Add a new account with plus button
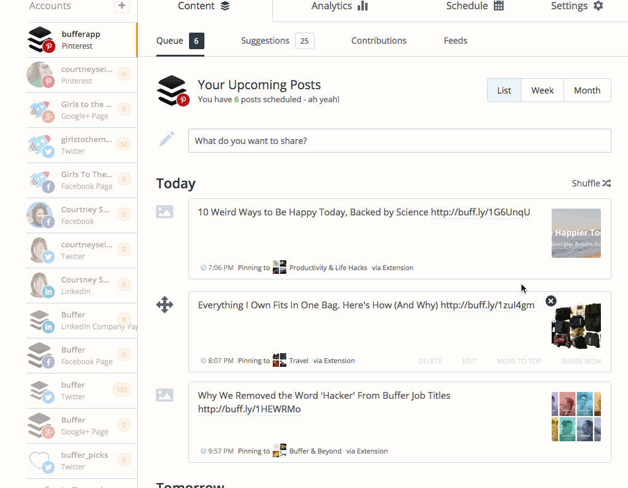 click(x=122, y=6)
